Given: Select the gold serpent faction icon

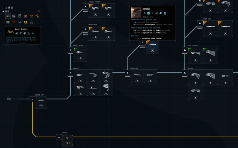Looking at the screenshot, I should click(37, 16).
